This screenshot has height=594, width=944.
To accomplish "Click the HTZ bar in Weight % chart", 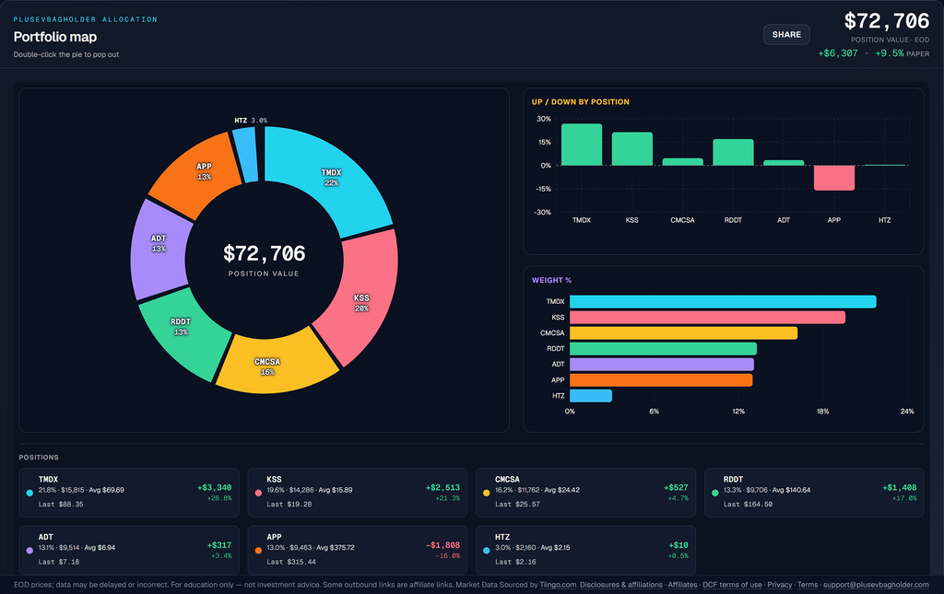I will [591, 396].
